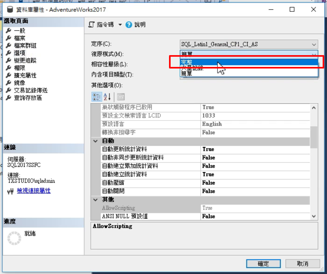
Task: Click the 指令碼 script icon
Action: click(91, 25)
